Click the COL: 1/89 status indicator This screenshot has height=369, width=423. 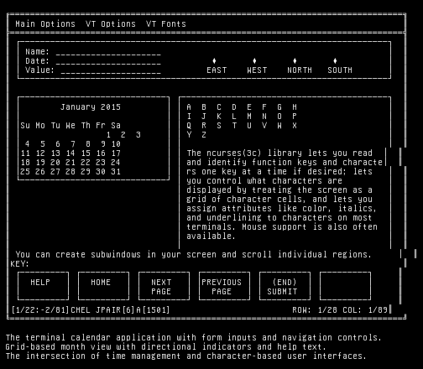coord(365,310)
